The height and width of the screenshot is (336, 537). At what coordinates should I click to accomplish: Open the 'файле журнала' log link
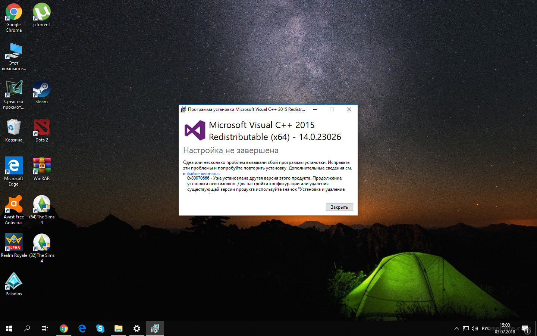[x=202, y=174]
